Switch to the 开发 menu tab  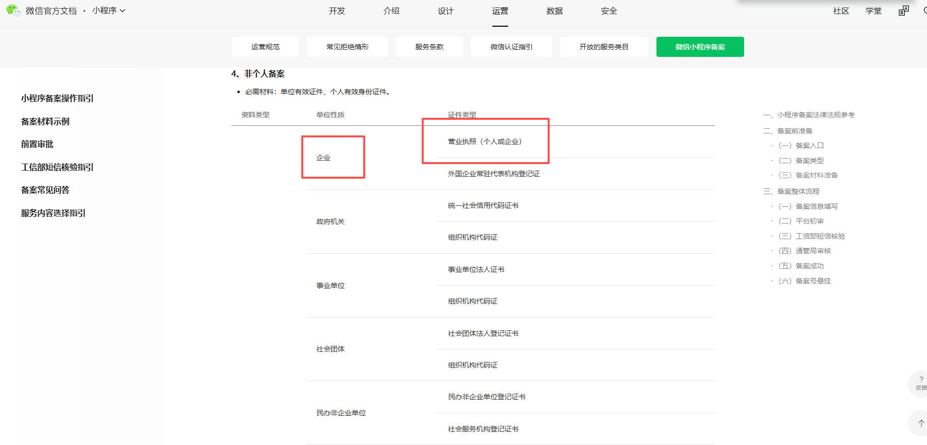coord(337,11)
